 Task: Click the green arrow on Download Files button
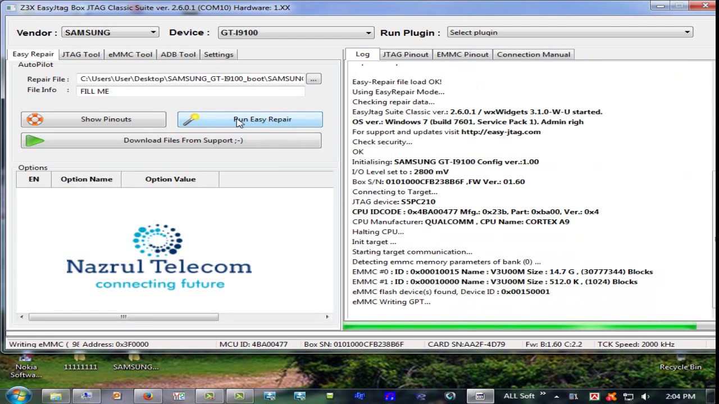(x=35, y=140)
